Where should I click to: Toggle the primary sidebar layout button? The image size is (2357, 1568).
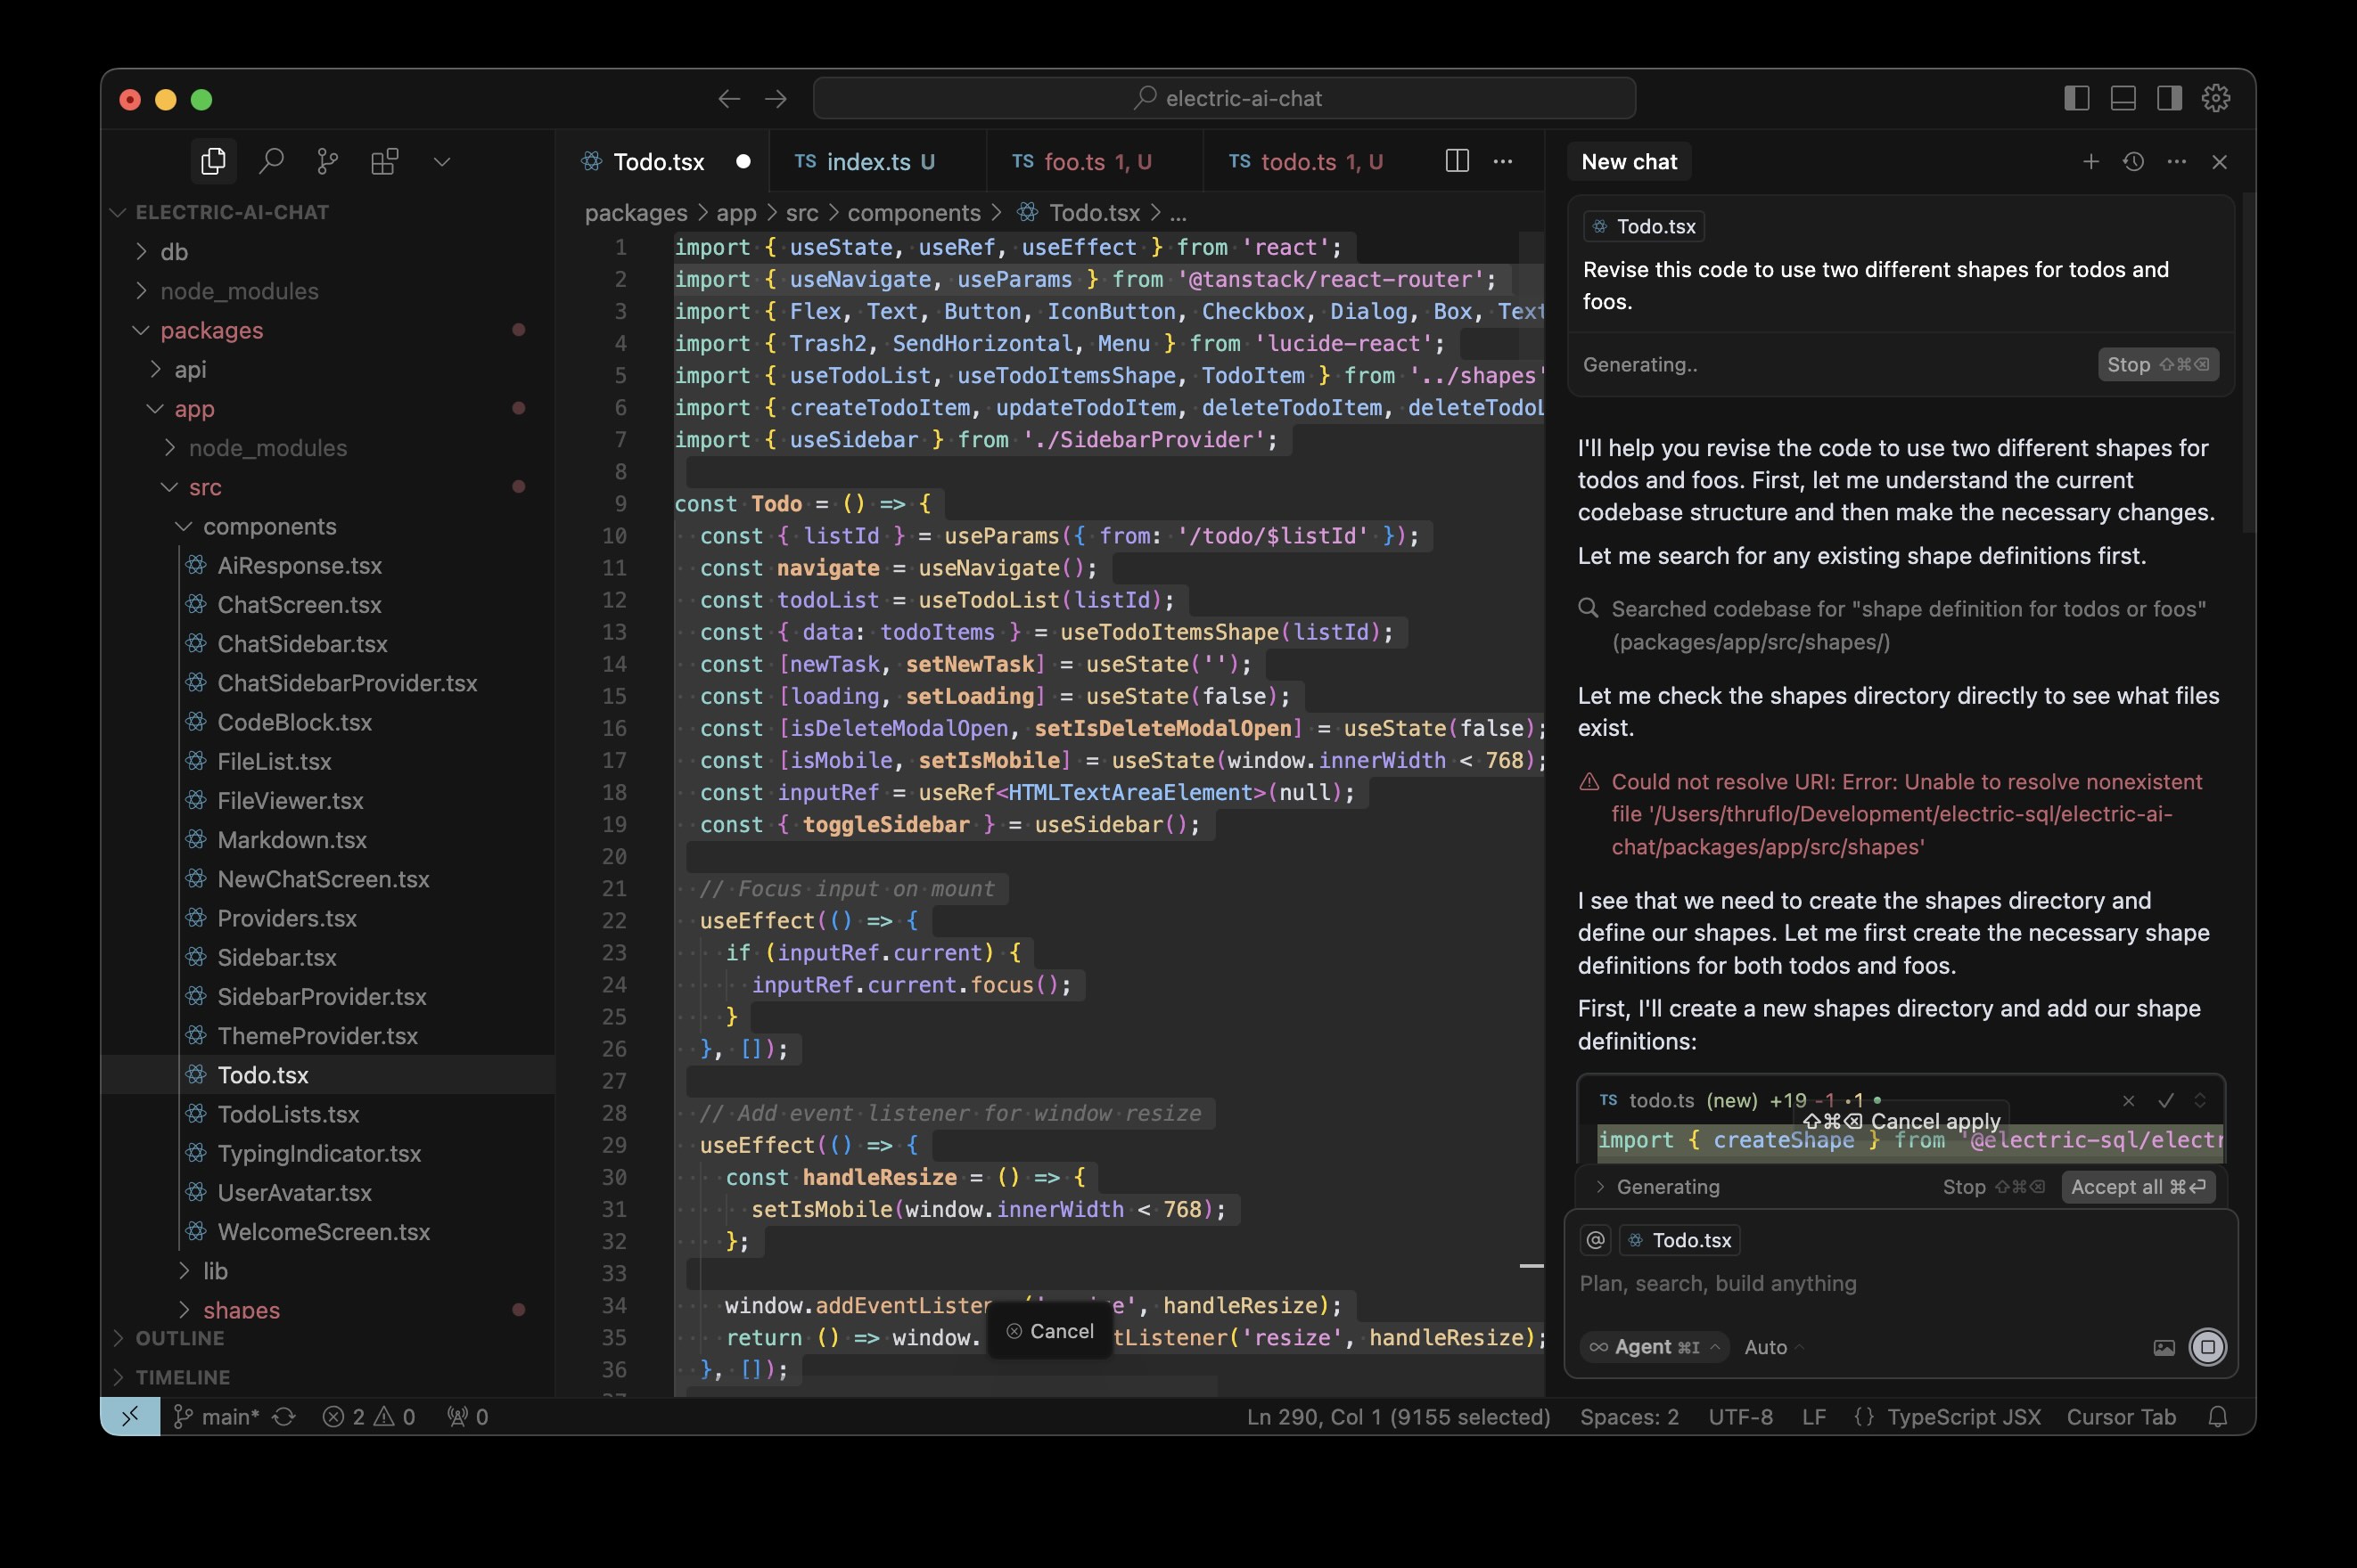click(2076, 98)
